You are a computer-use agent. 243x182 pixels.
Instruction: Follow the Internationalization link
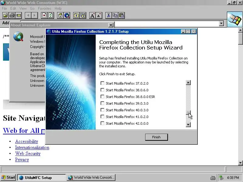click(32, 147)
